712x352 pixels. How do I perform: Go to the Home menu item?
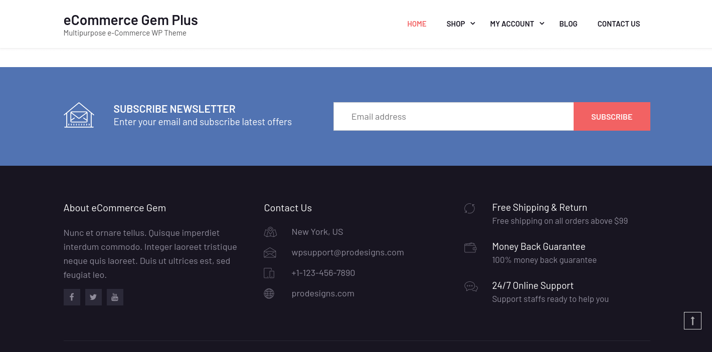tap(417, 24)
